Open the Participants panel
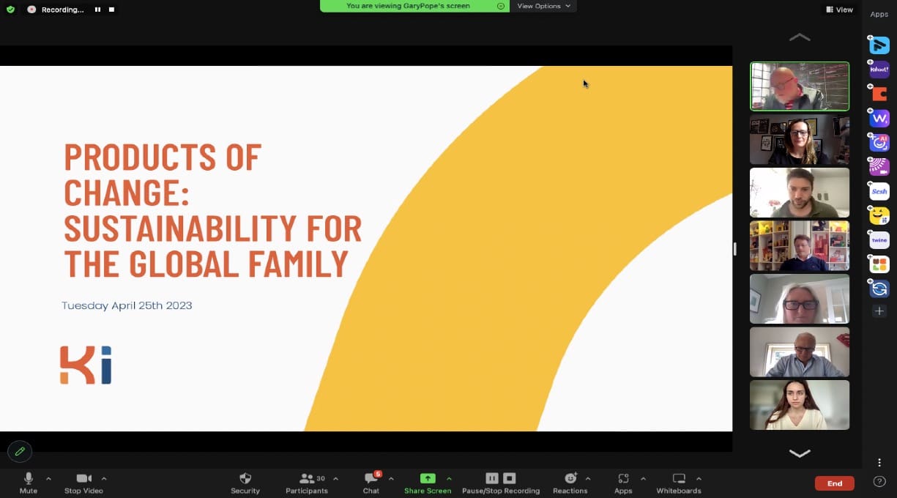The height and width of the screenshot is (498, 897). (308, 483)
